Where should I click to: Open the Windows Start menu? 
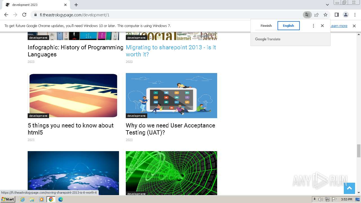click(x=8, y=199)
